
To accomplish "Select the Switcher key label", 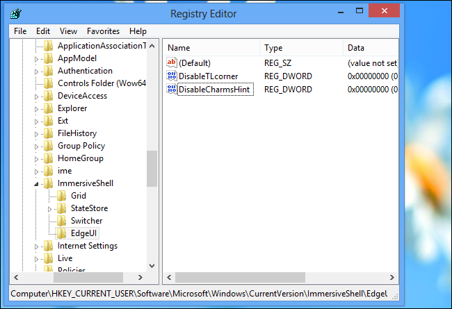I will coord(86,221).
